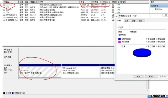The width and height of the screenshot is (168, 98).
Task: Click the large drive icon in properties dialog
Action: 121,27
